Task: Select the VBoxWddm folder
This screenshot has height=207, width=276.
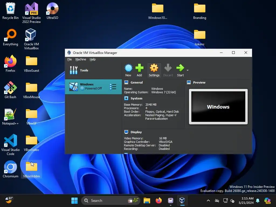Action: coord(32,169)
